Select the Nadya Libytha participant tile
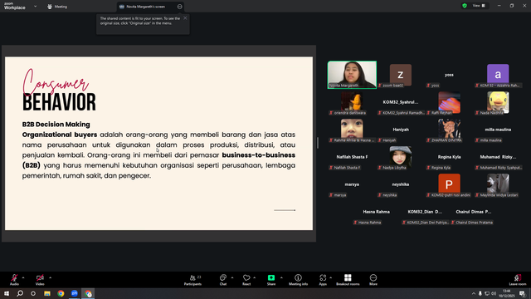The height and width of the screenshot is (299, 531). pyautogui.click(x=401, y=157)
